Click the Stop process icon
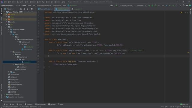 tap(159, 5)
